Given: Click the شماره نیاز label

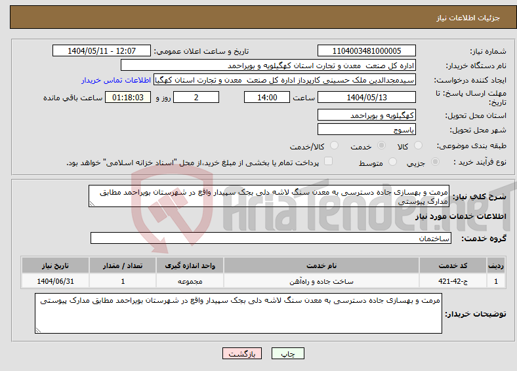Looking at the screenshot, I should click(x=487, y=51).
